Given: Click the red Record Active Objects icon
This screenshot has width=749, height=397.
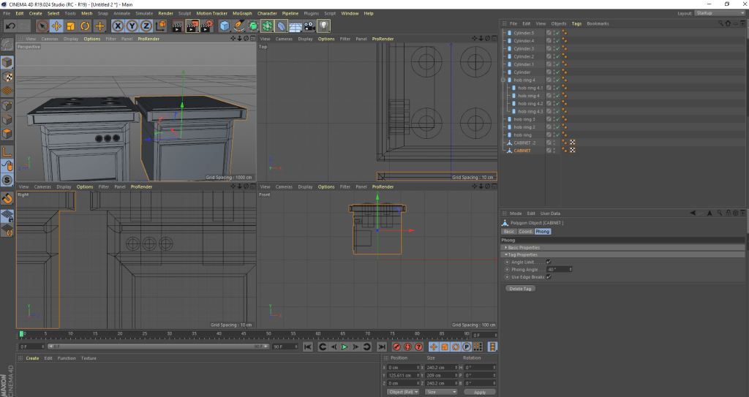Looking at the screenshot, I should pyautogui.click(x=396, y=347).
